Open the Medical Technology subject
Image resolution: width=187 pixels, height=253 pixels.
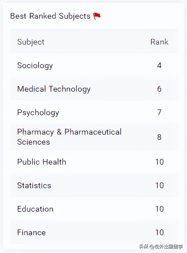54,89
